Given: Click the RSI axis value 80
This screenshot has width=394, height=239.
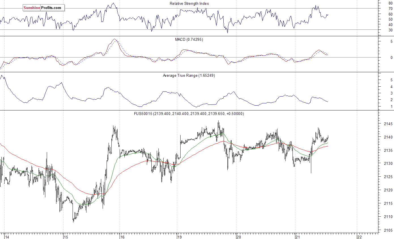Looking at the screenshot, I should [391, 3].
